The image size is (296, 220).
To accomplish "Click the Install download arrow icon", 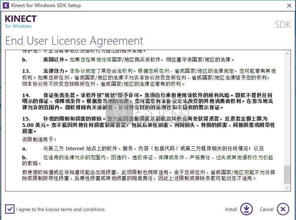I will [x=247, y=209].
